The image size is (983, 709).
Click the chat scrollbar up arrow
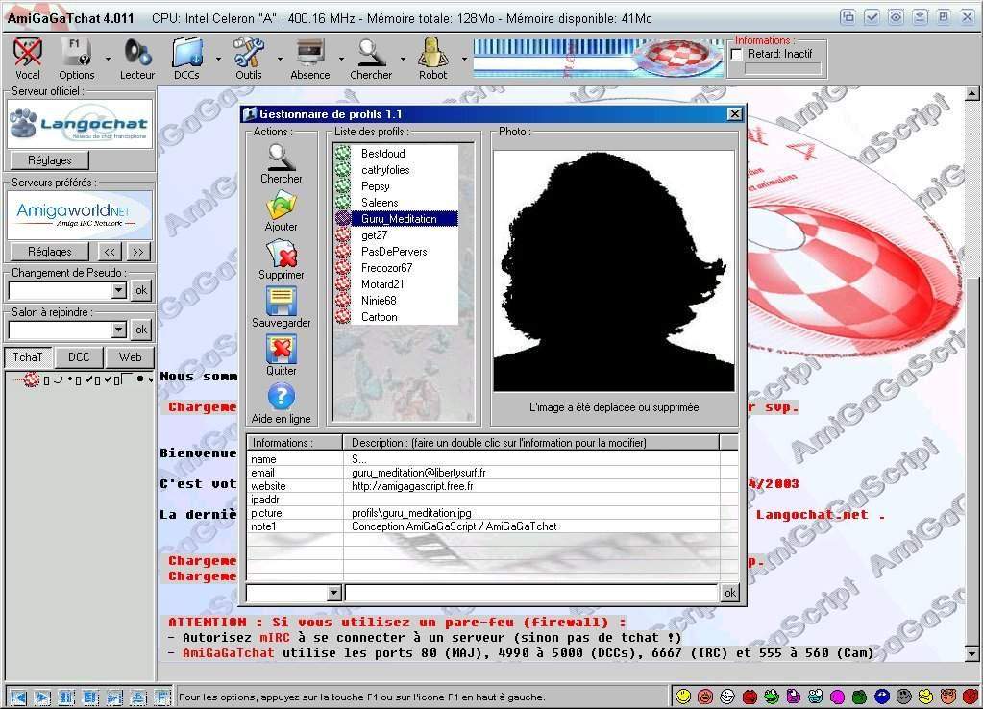[x=971, y=94]
